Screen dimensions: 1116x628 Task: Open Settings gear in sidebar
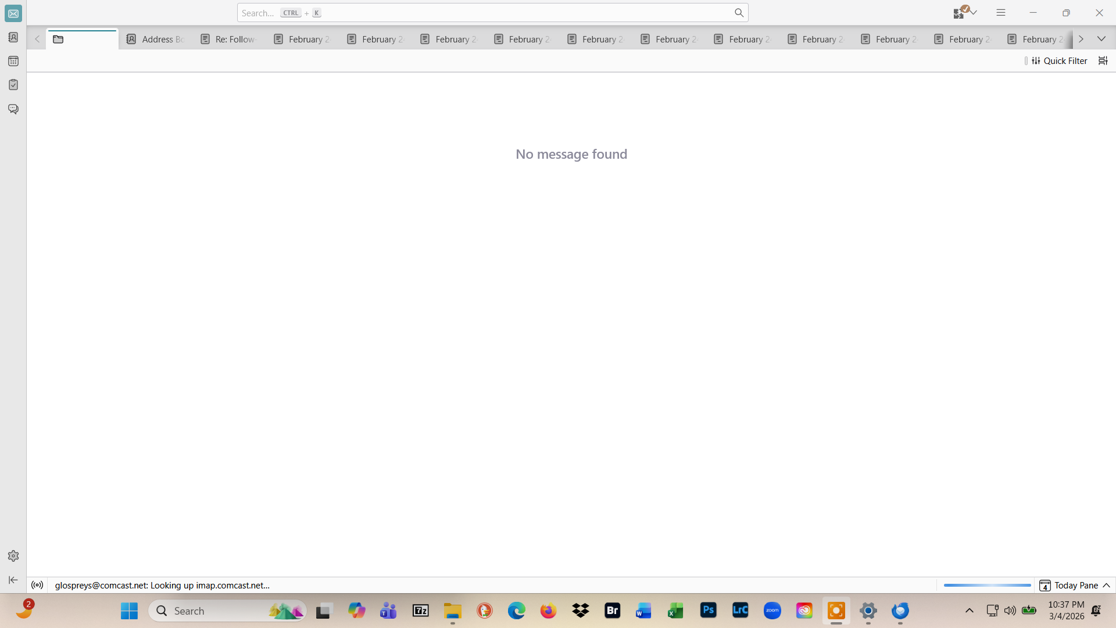[x=13, y=556]
